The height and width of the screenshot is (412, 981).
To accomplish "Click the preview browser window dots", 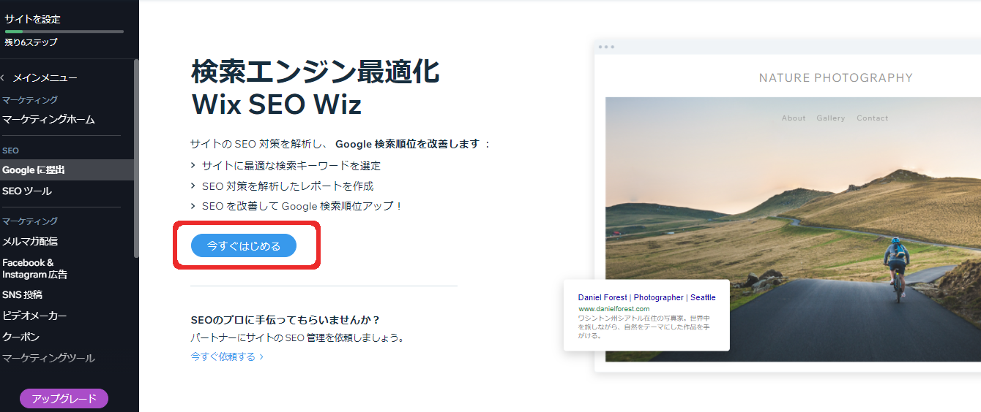I will [606, 47].
